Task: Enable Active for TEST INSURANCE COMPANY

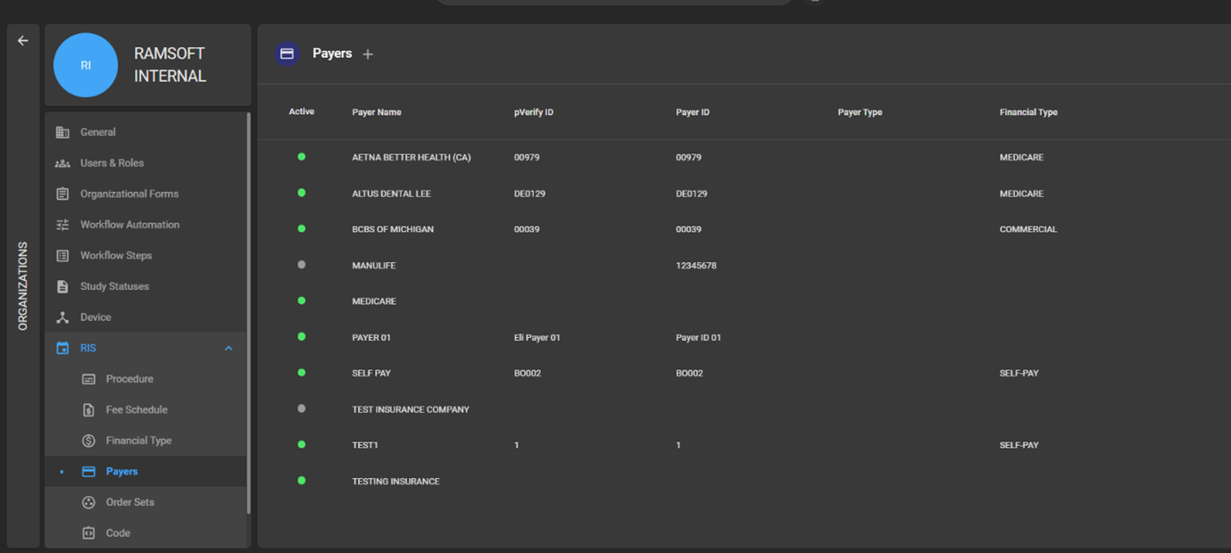Action: click(x=301, y=409)
